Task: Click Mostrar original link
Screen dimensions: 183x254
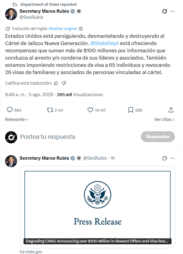Action: 63,28
